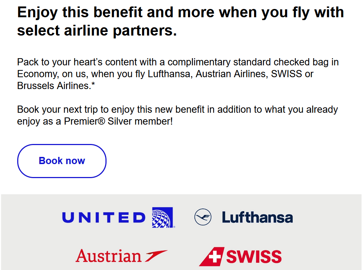363x270 pixels.
Task: Click the Lufthansa crane circle icon
Action: point(203,217)
